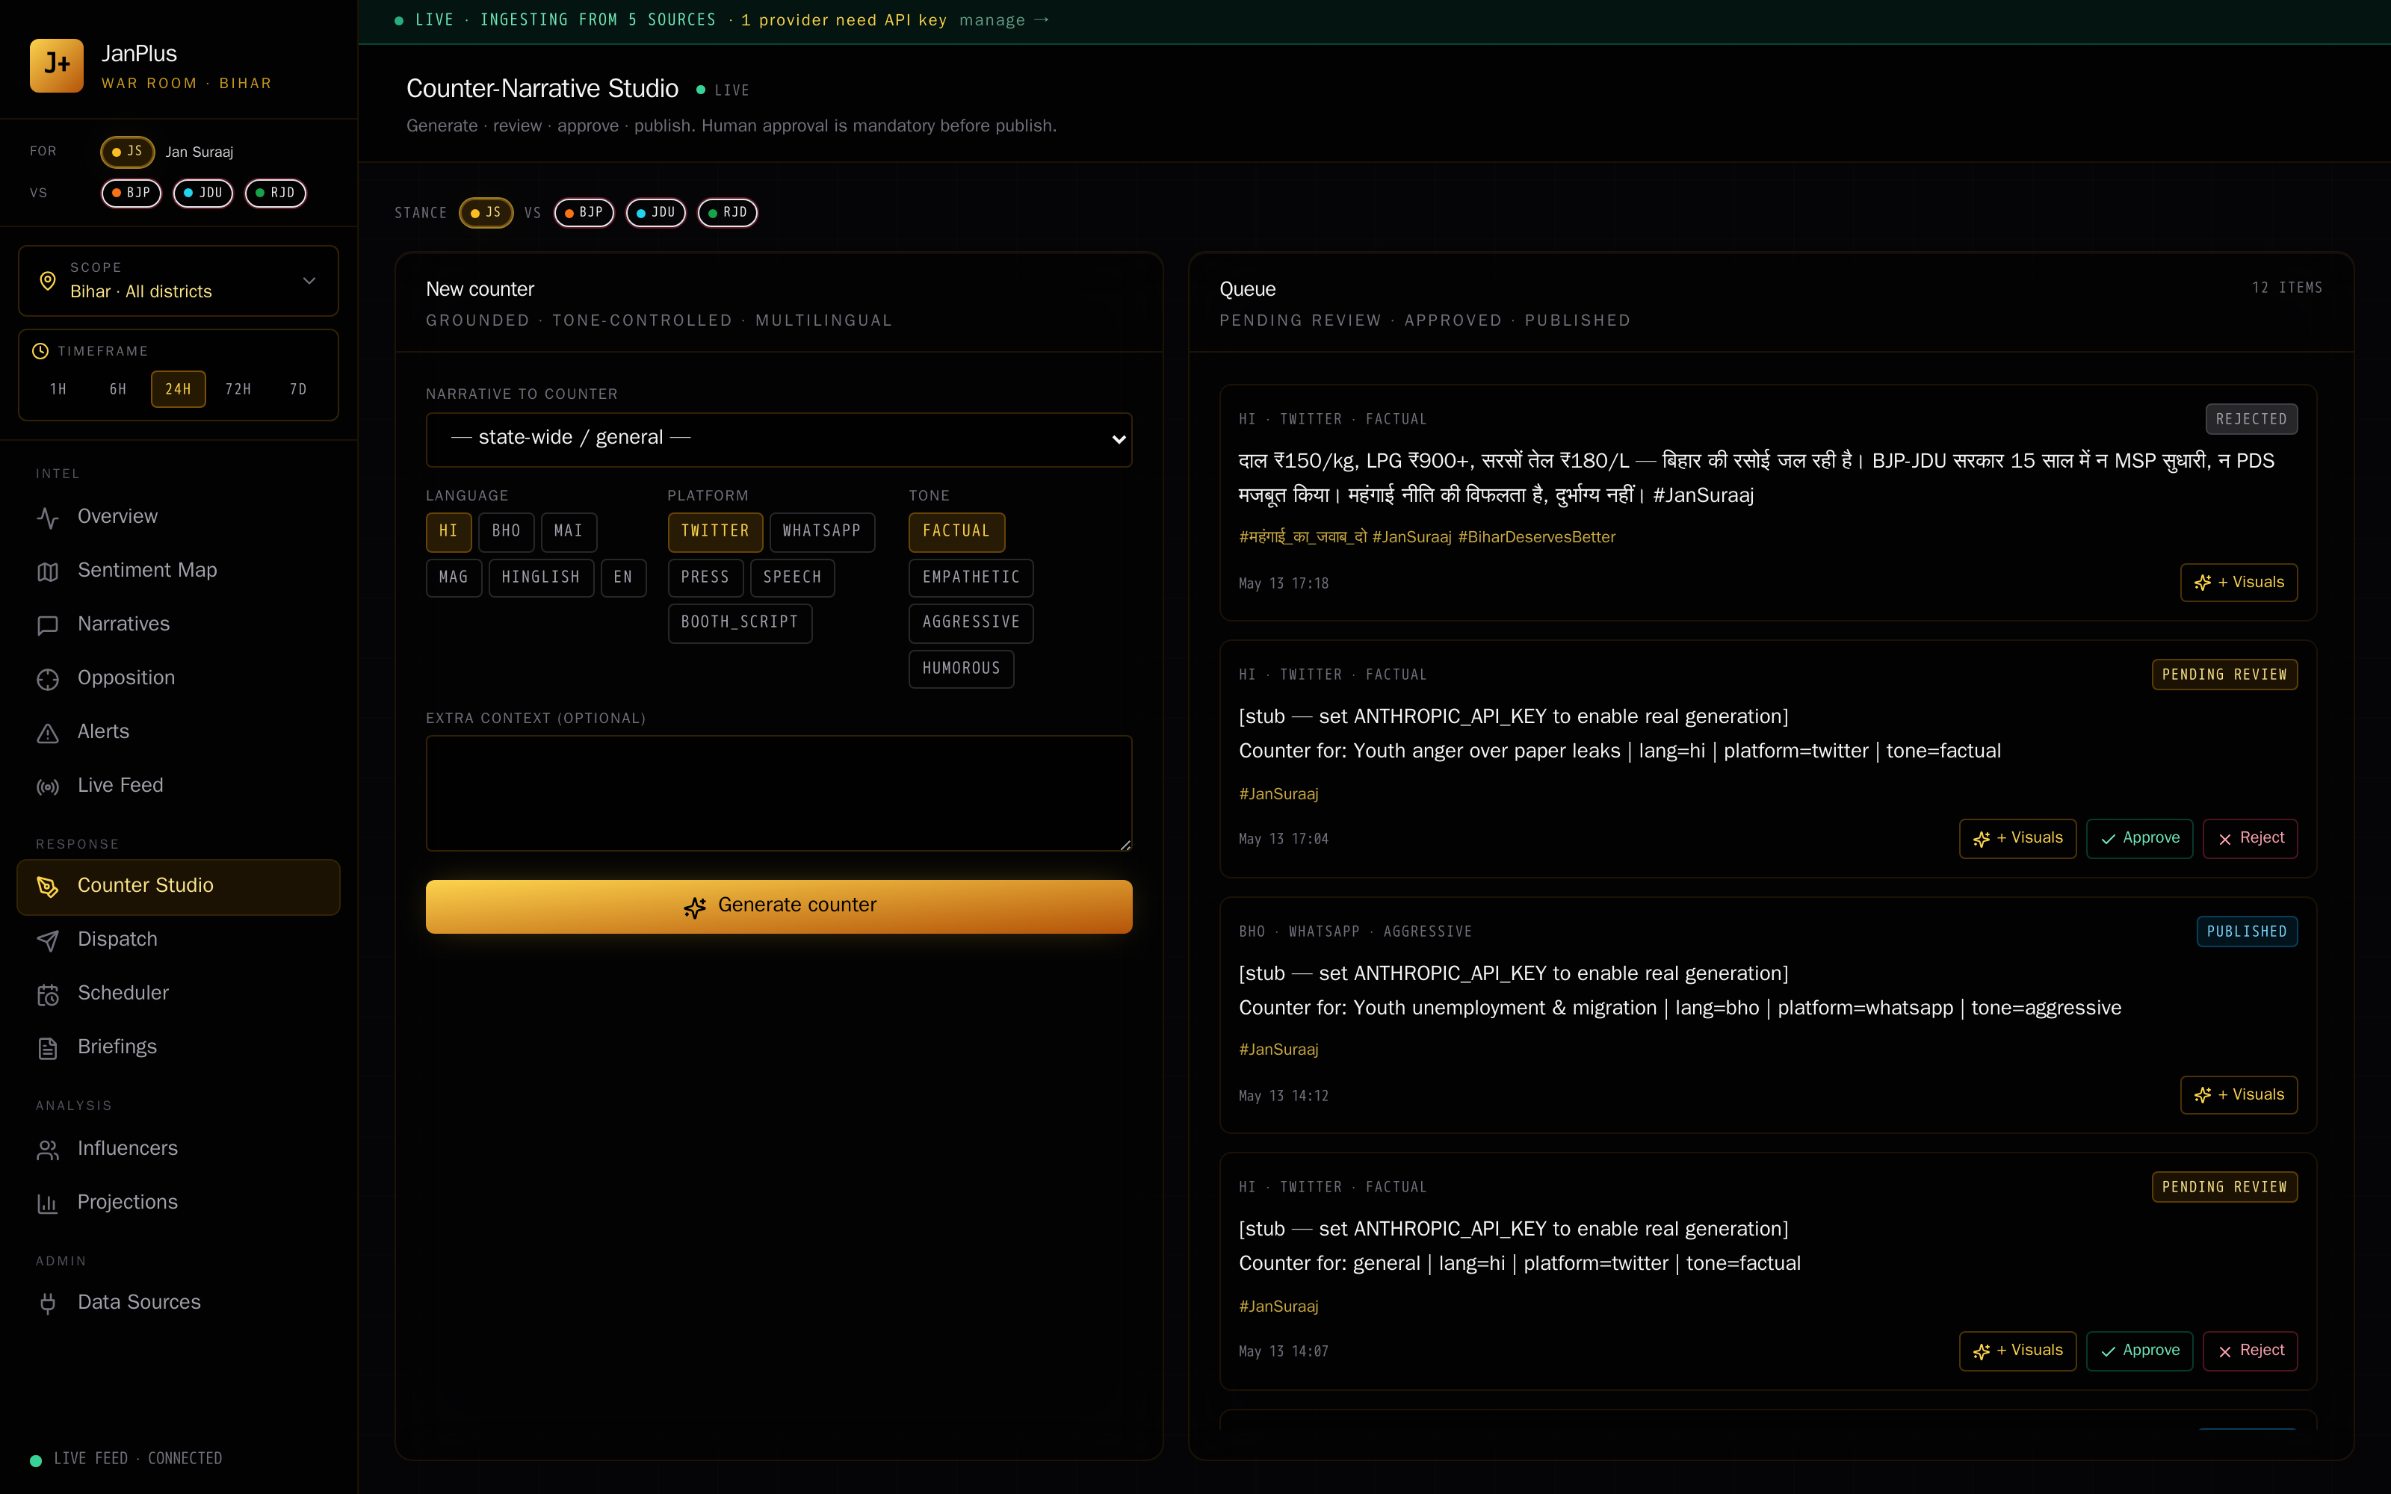Image resolution: width=2391 pixels, height=1494 pixels.
Task: Click the Scheduler calendar icon
Action: point(47,994)
